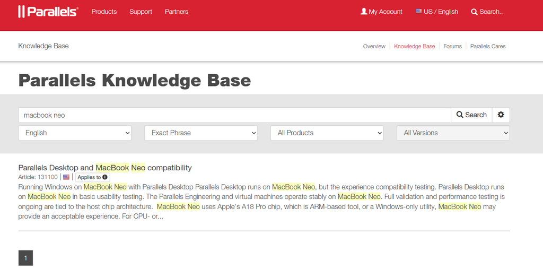Open advanced search settings gear icon
The height and width of the screenshot is (269, 543).
(x=501, y=115)
